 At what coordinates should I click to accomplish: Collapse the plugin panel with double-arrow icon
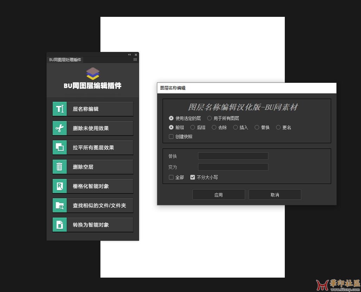pyautogui.click(x=129, y=55)
